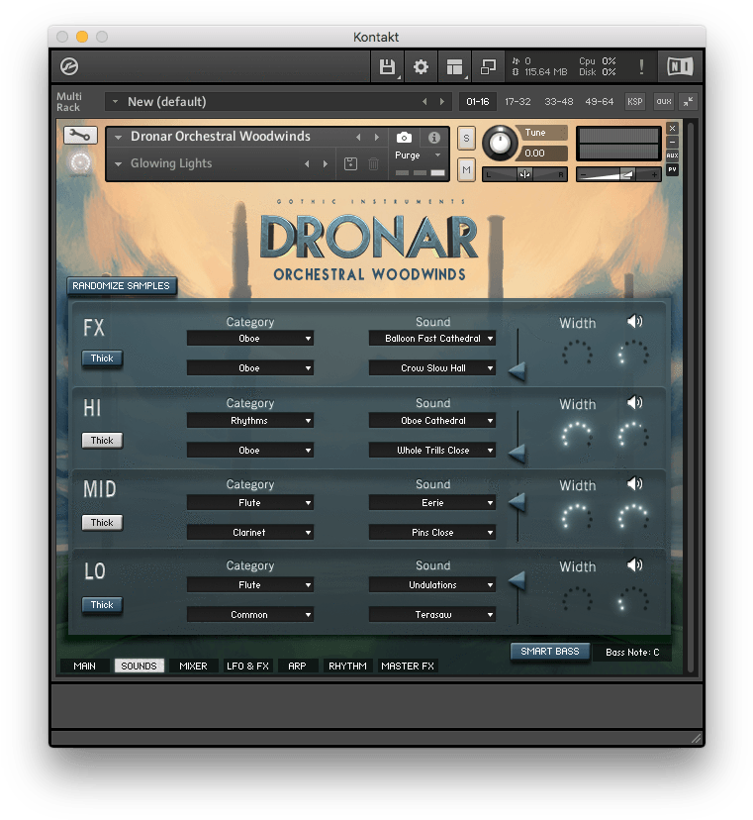Mute the LO layer speaker icon
Viewport: 753px width, 820px height.
[635, 564]
